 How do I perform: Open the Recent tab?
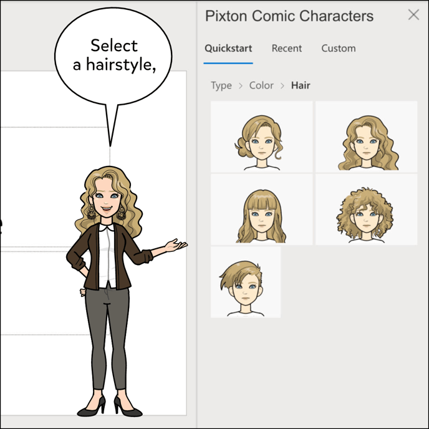[287, 49]
